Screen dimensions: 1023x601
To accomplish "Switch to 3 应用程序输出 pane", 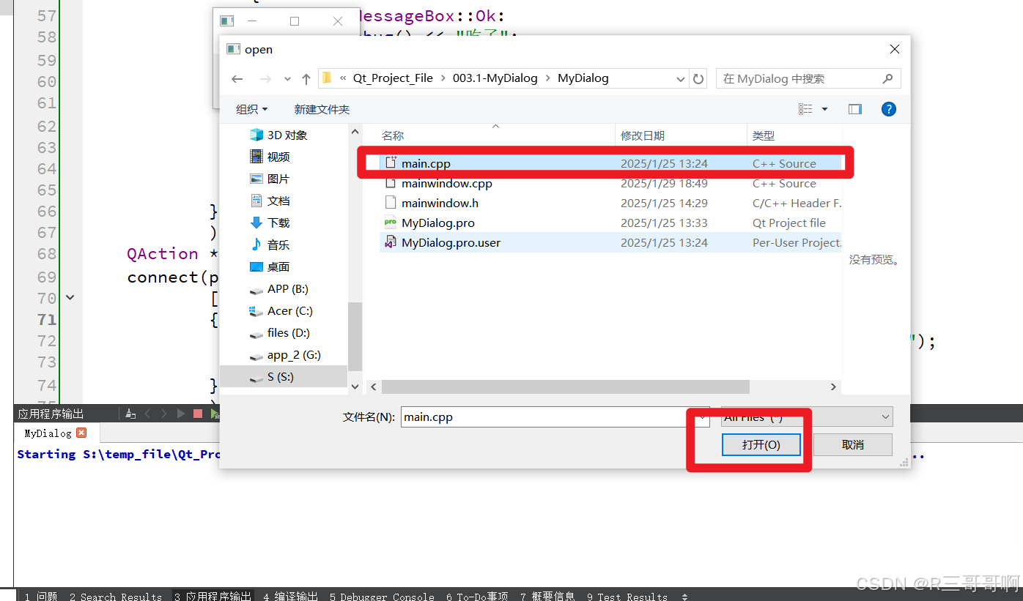I will (213, 596).
